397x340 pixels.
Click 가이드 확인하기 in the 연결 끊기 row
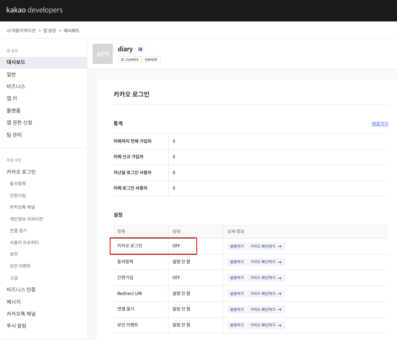(266, 310)
